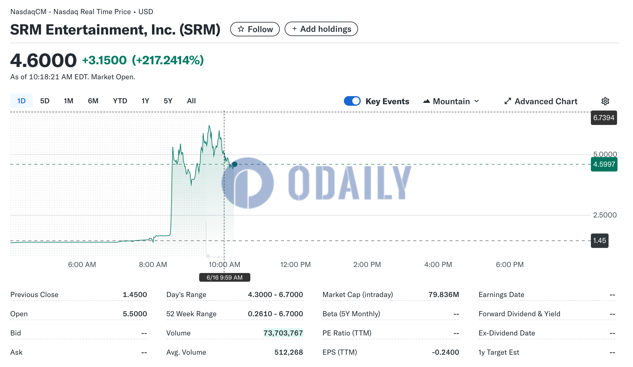The image size is (633, 367).
Task: Click the Follow star button
Action: point(255,29)
